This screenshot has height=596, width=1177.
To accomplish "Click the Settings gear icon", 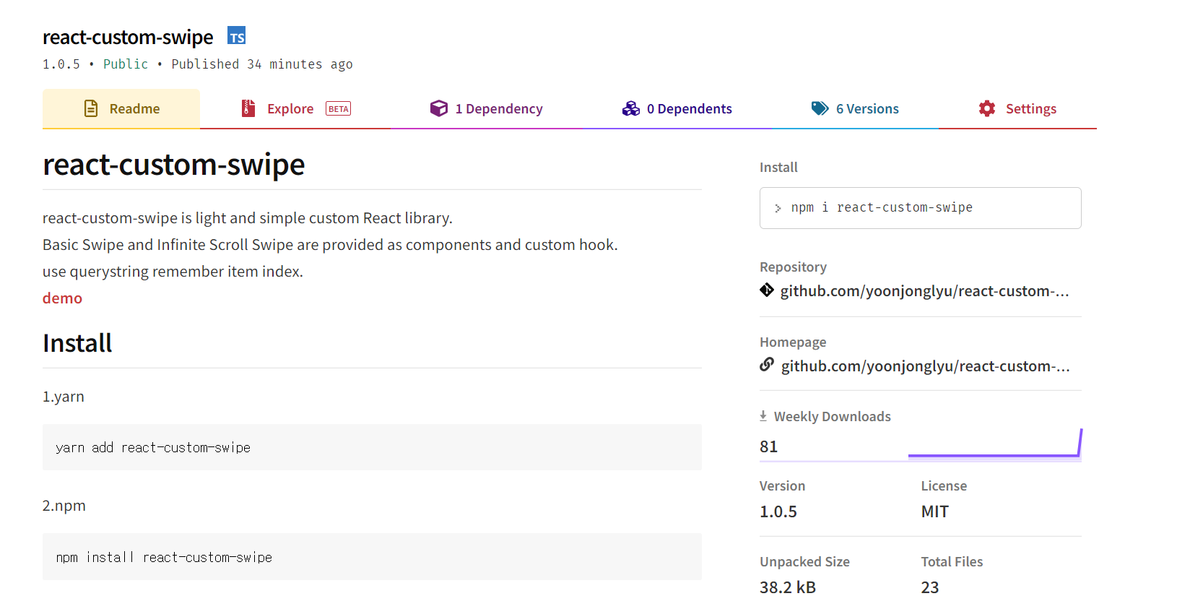I will tap(987, 108).
